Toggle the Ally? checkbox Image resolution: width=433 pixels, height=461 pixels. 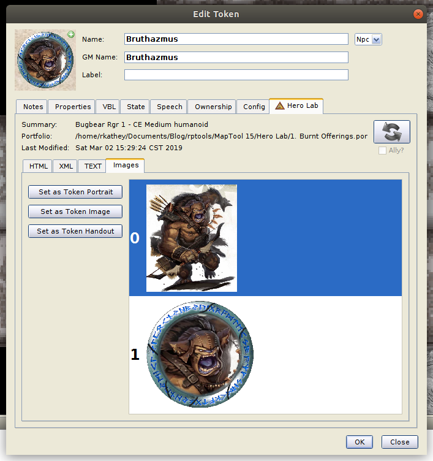click(x=382, y=151)
